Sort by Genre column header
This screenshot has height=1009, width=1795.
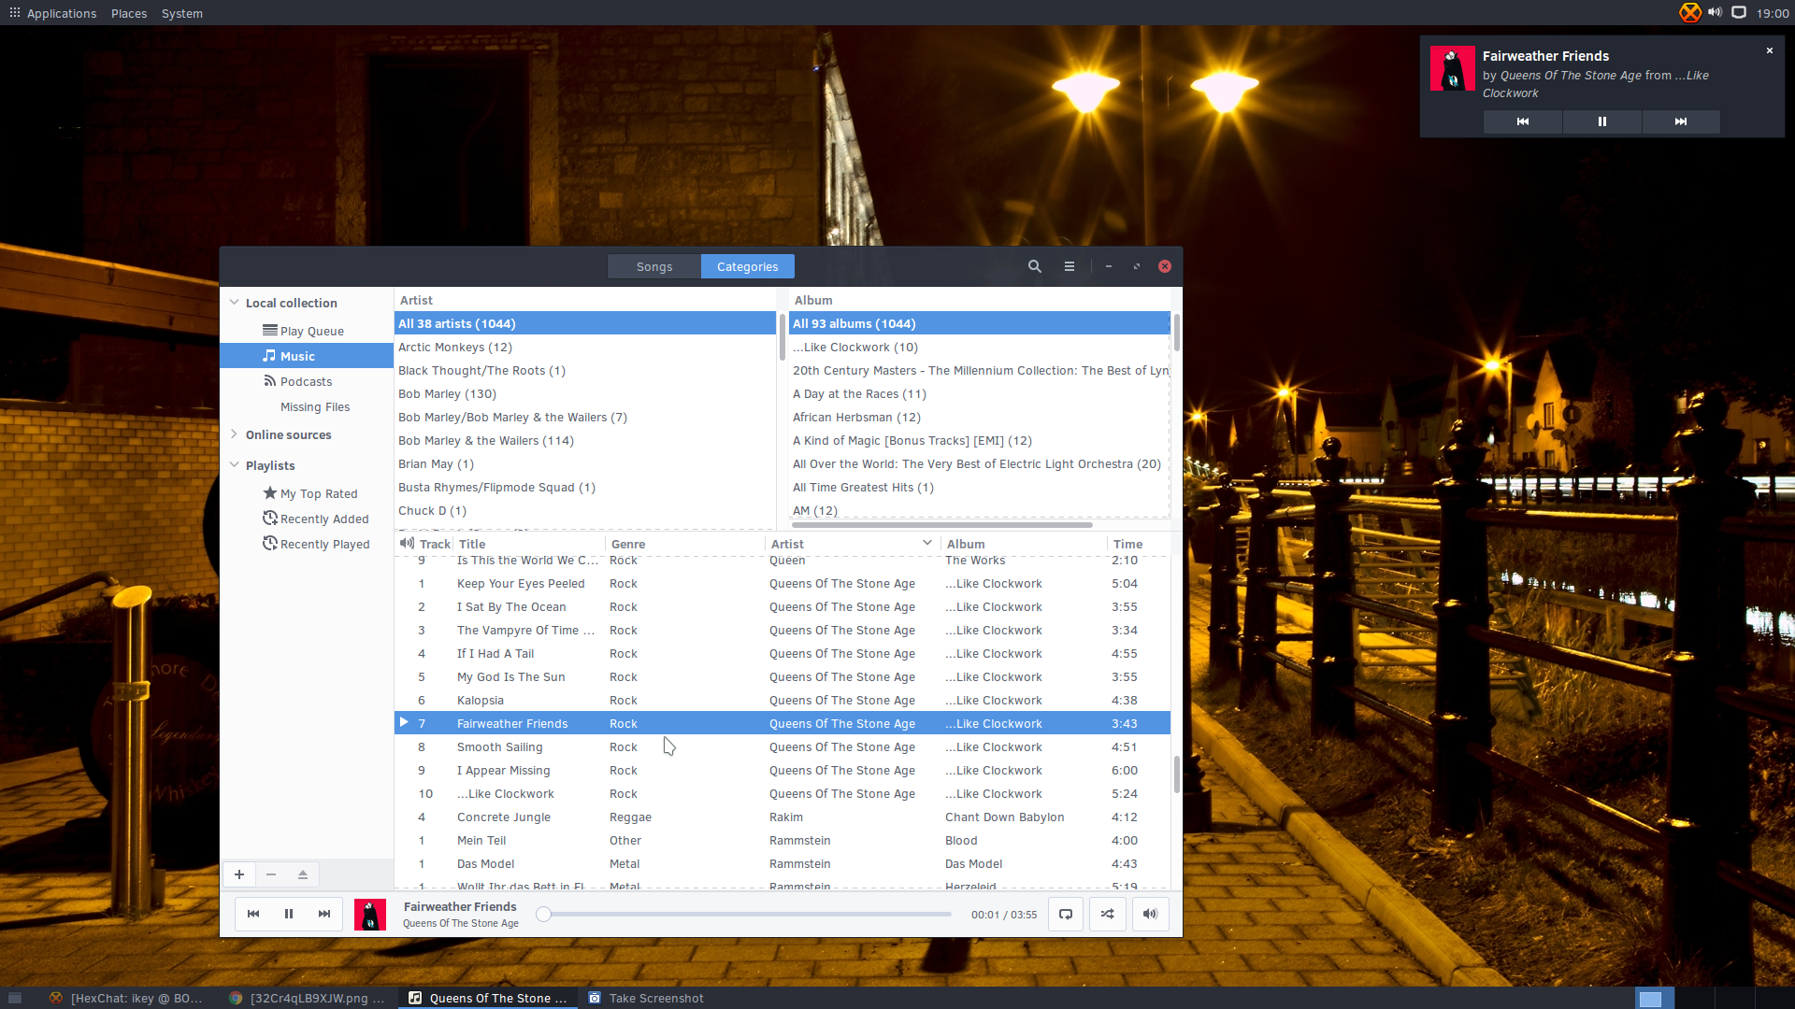685,544
